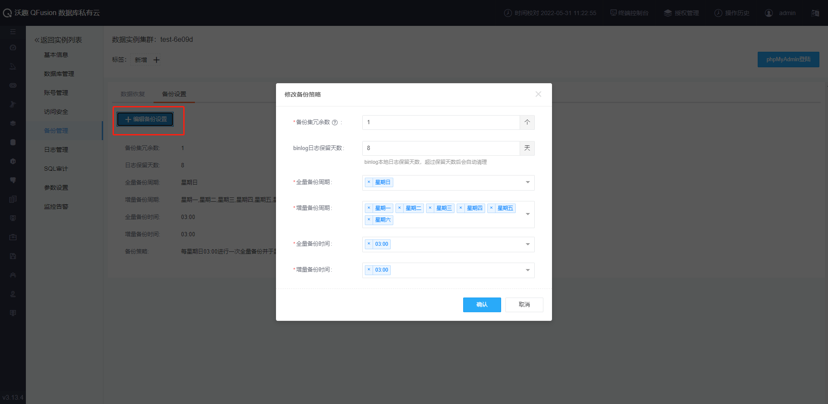
Task: Switch to the 数据恢复 tab
Action: [x=133, y=94]
